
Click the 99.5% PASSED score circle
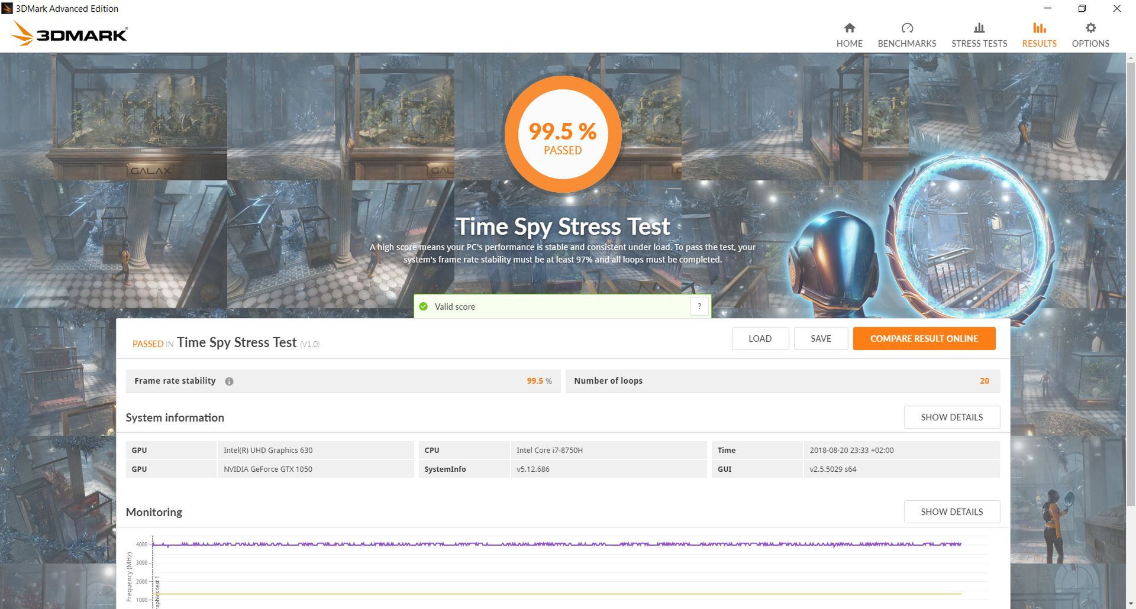563,135
